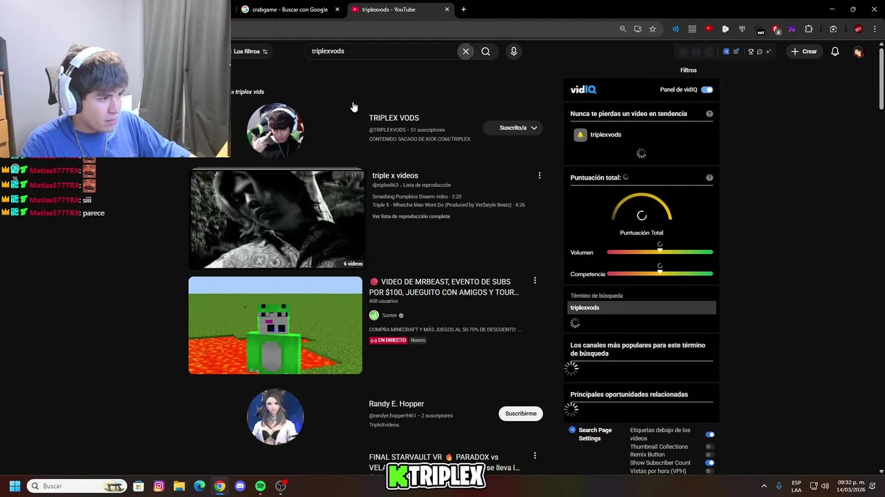Screen dimensions: 885x497
Task: Open TRIPLEX VODS channel avatar
Action: (x=275, y=131)
